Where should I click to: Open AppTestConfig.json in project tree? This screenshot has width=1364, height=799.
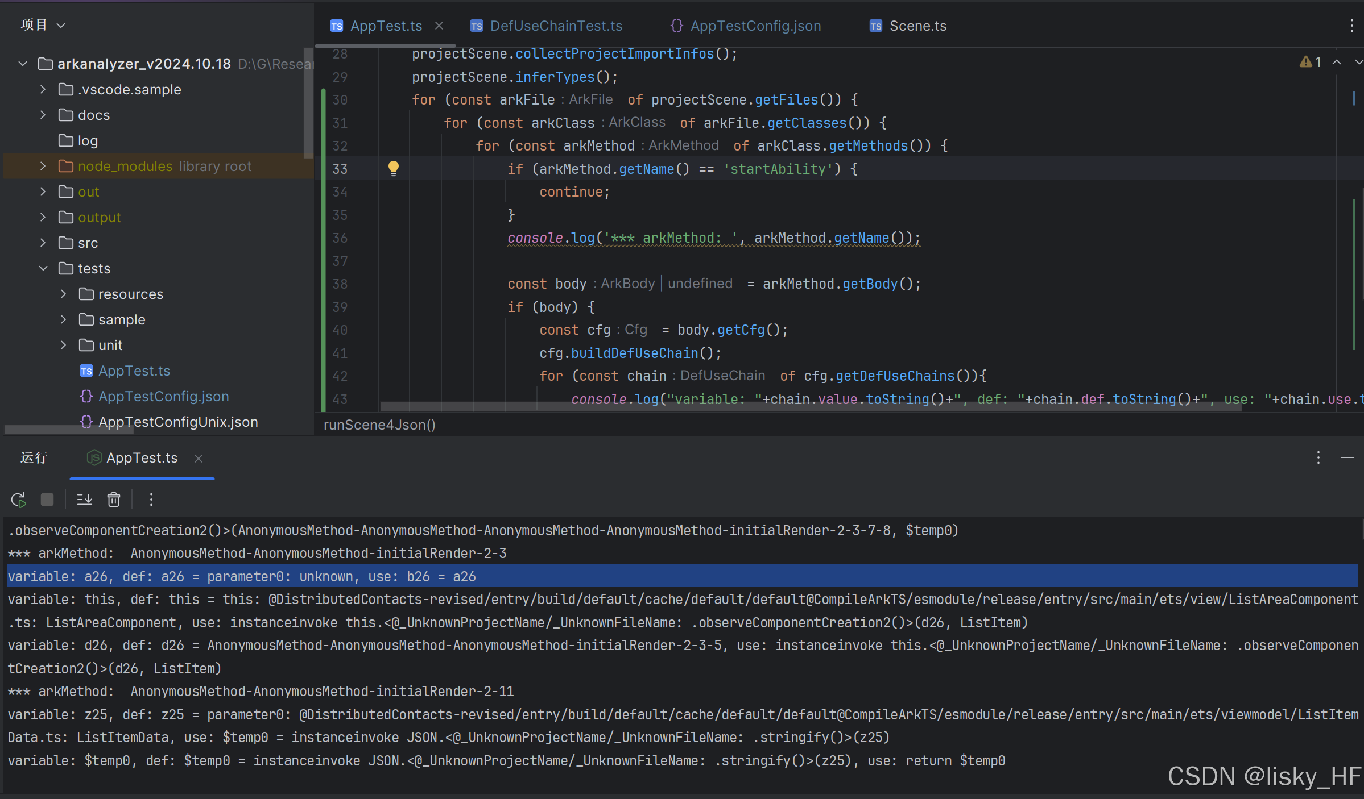pos(163,396)
